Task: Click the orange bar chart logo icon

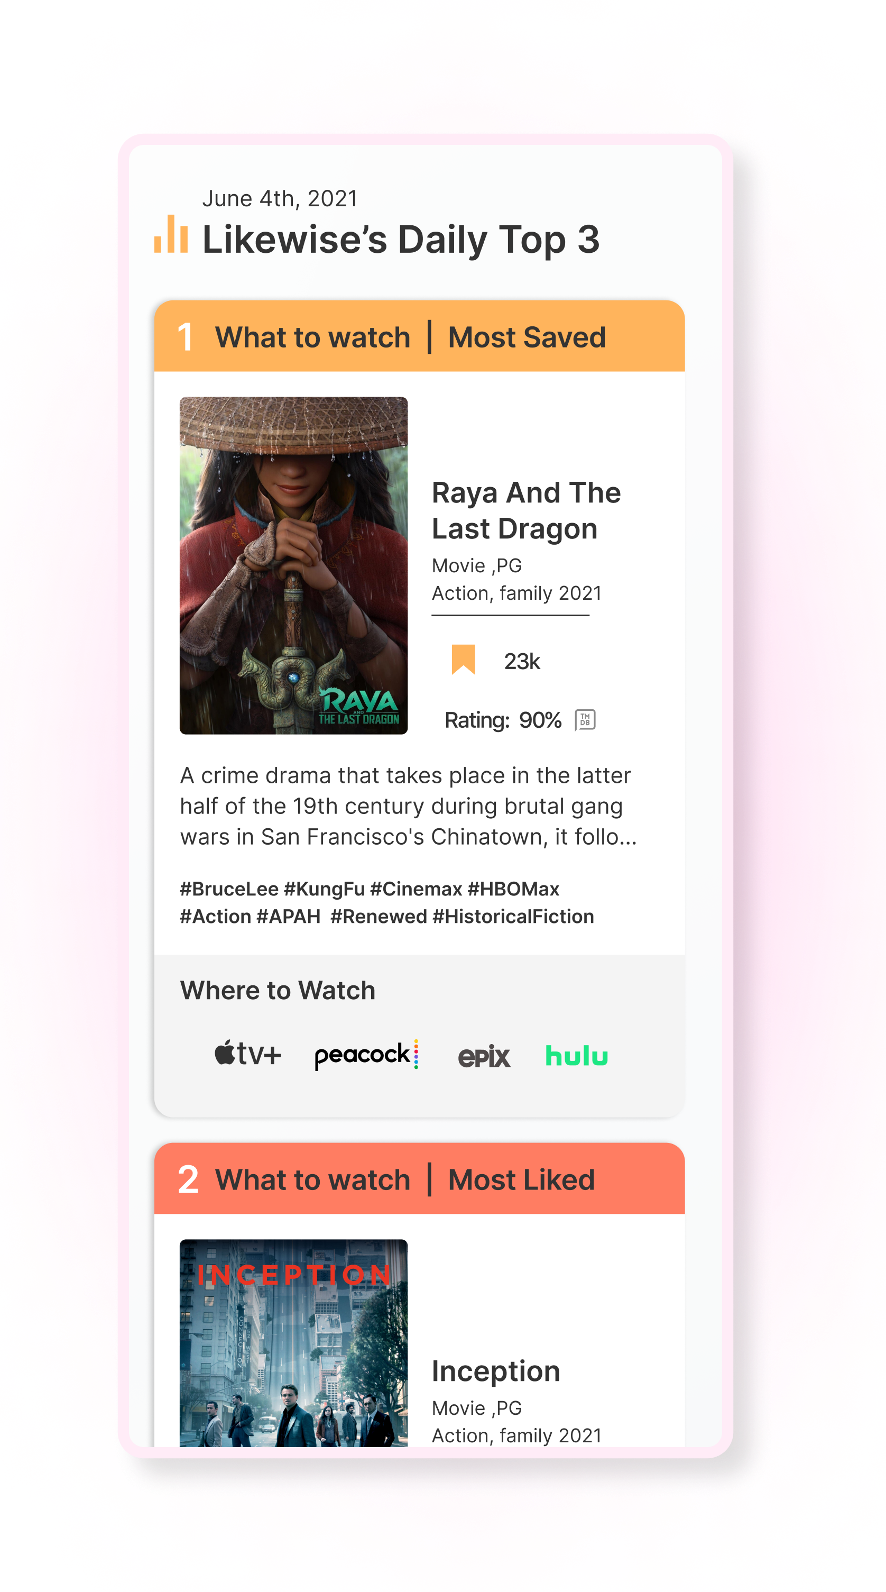Action: click(x=171, y=234)
